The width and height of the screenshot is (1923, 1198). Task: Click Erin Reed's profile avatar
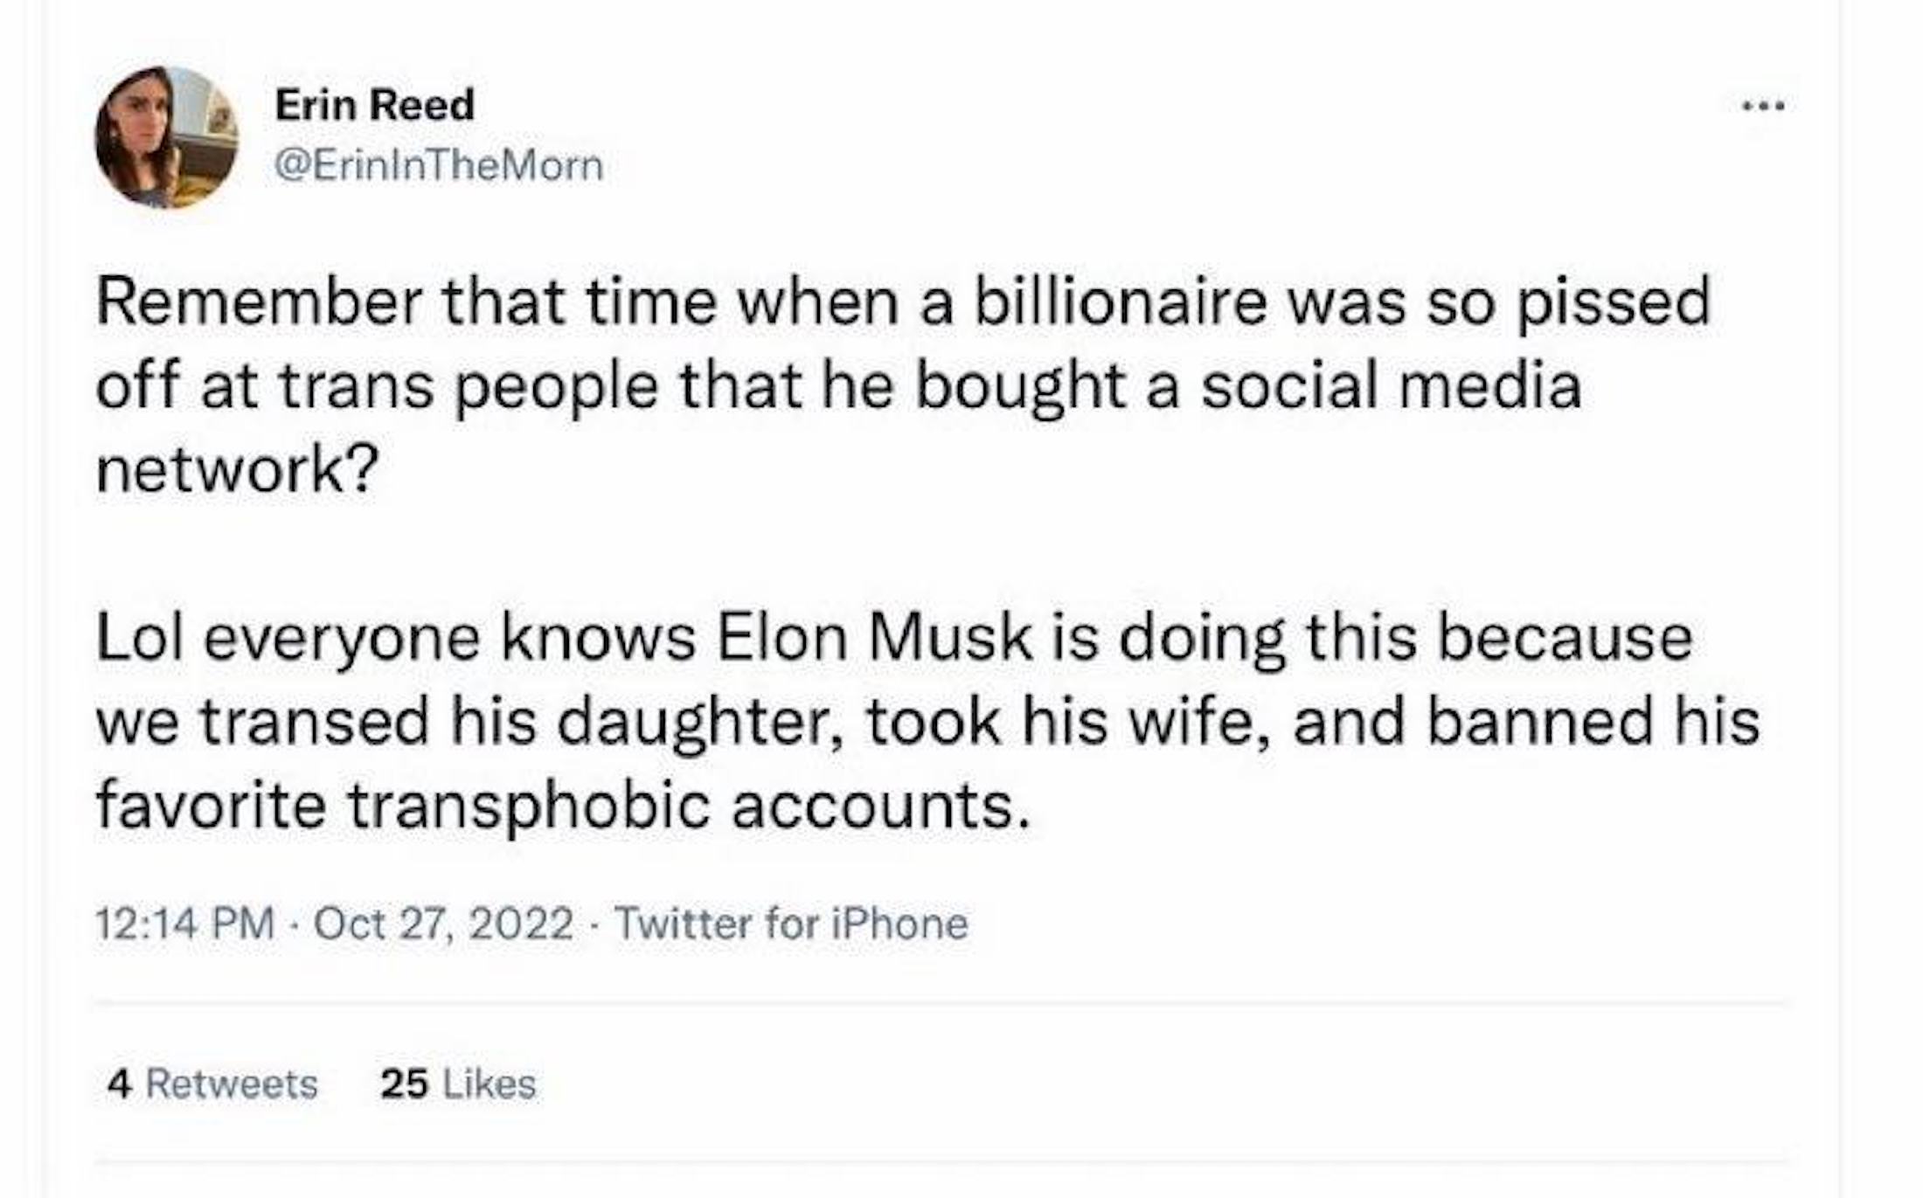click(x=166, y=137)
